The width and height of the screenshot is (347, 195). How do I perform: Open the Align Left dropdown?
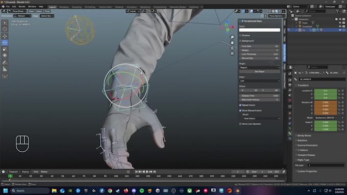tap(260, 81)
